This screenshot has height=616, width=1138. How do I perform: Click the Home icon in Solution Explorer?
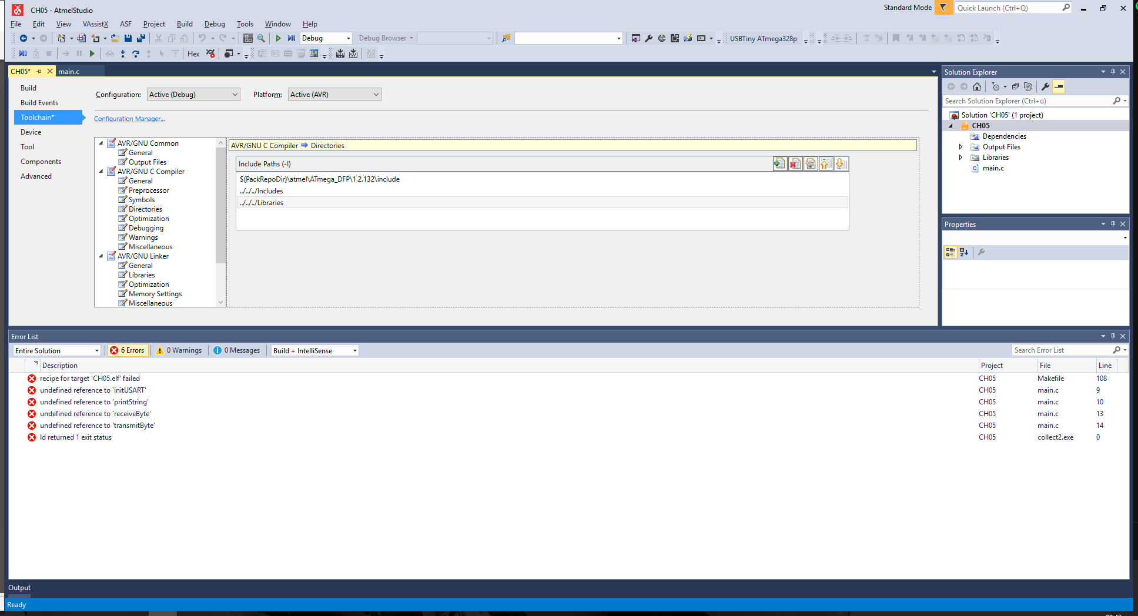pos(977,86)
